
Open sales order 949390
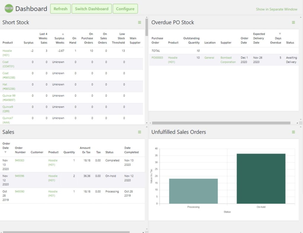(20, 192)
